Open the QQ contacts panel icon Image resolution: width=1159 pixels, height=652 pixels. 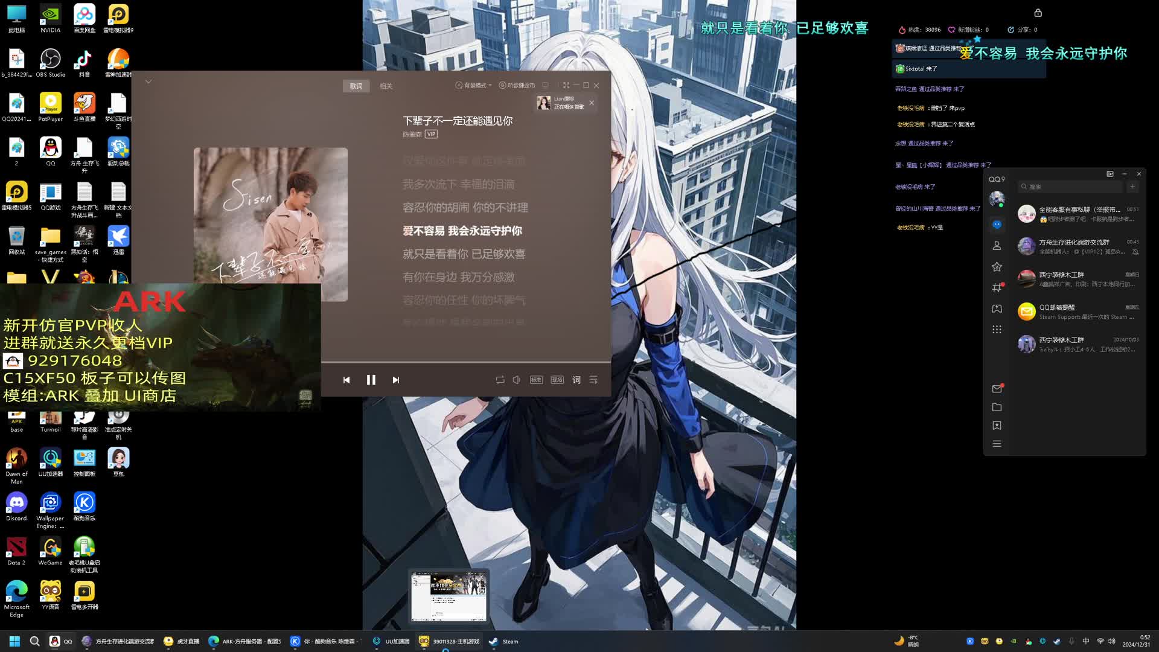click(x=997, y=246)
